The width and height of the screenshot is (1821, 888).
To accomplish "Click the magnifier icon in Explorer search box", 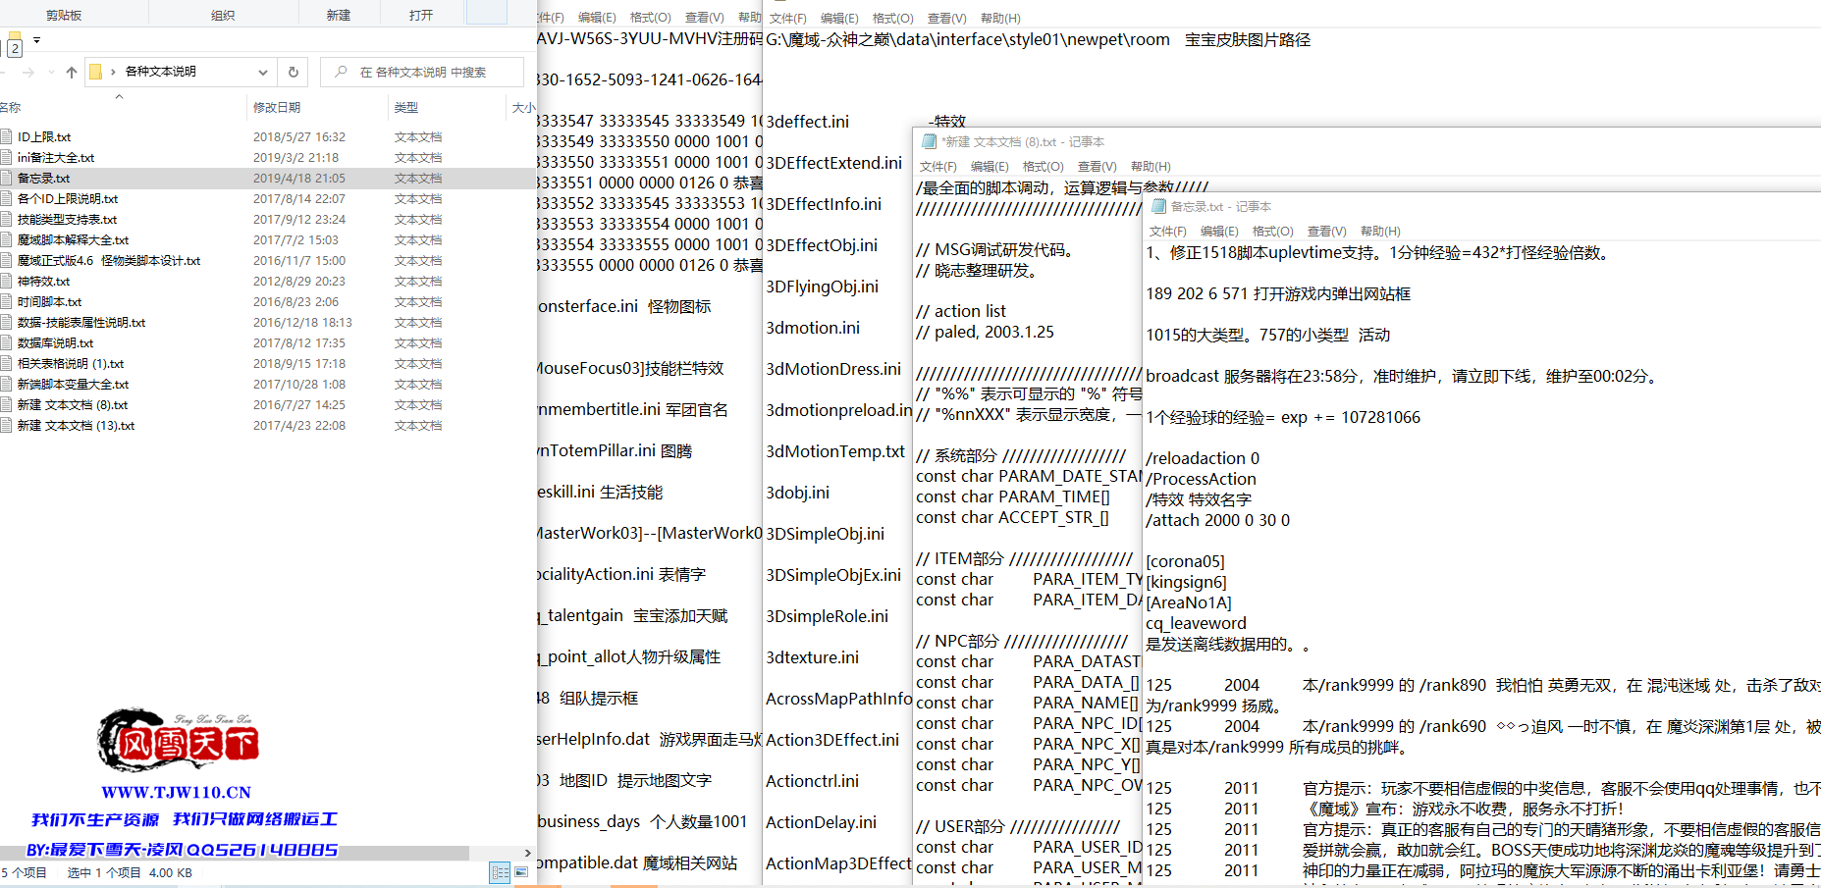I will pos(341,72).
